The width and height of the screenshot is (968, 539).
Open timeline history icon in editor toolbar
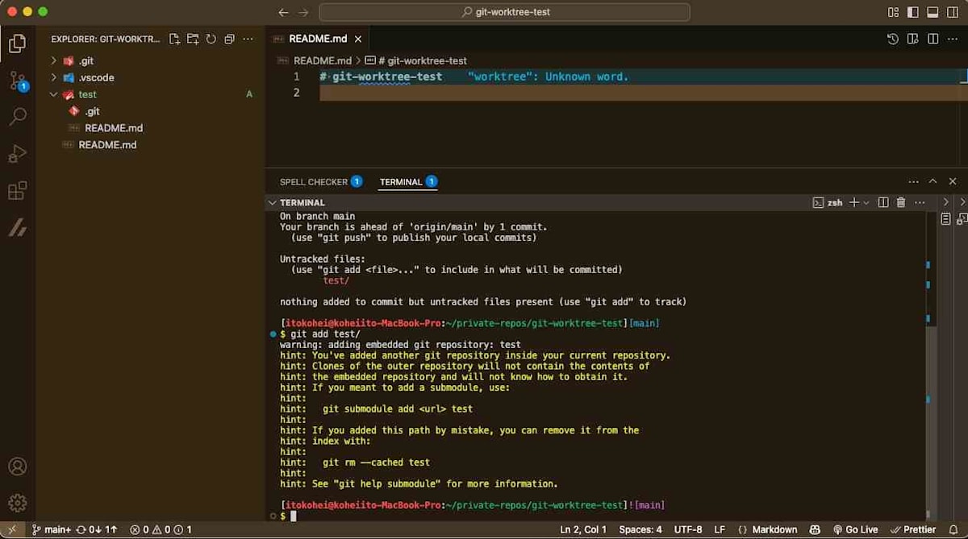(892, 39)
